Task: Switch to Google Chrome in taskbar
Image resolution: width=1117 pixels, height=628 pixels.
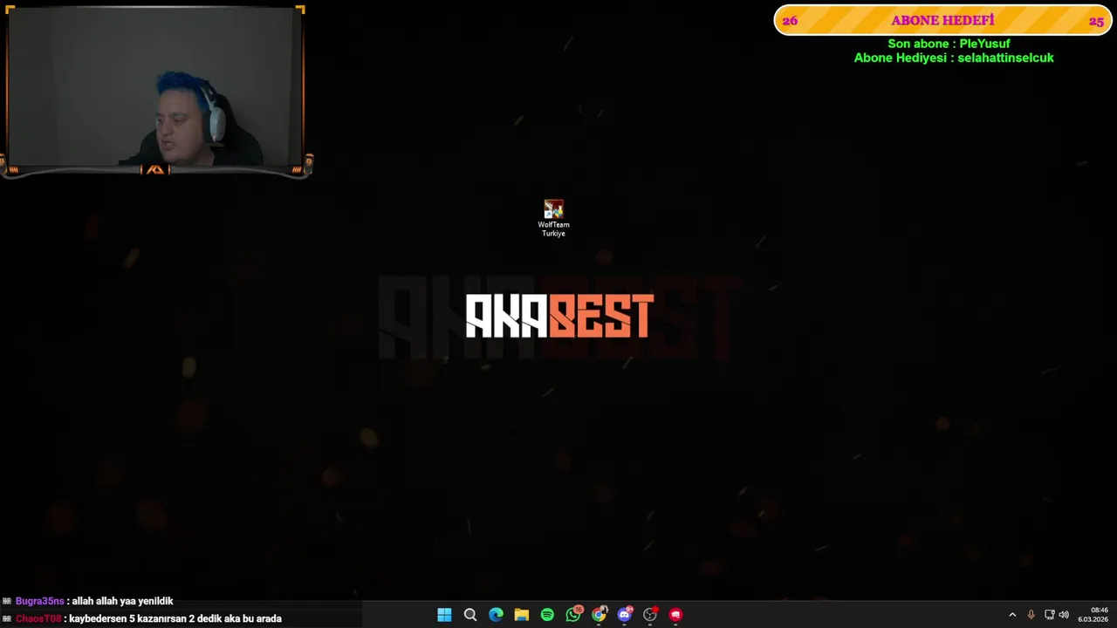Action: (599, 615)
